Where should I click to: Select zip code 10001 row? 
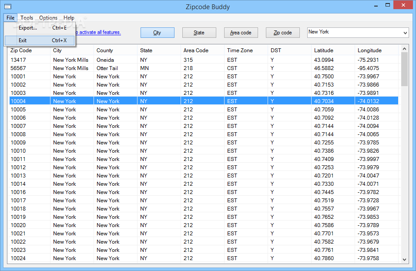tap(204, 77)
